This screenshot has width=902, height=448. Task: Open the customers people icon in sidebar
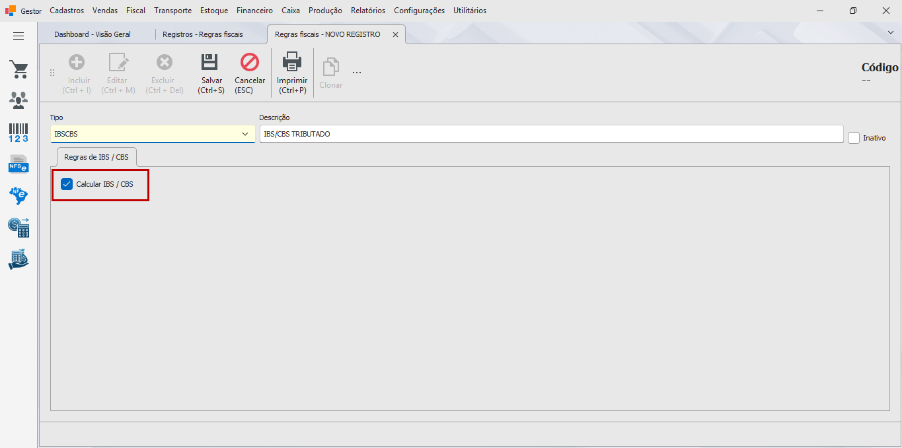tap(19, 100)
